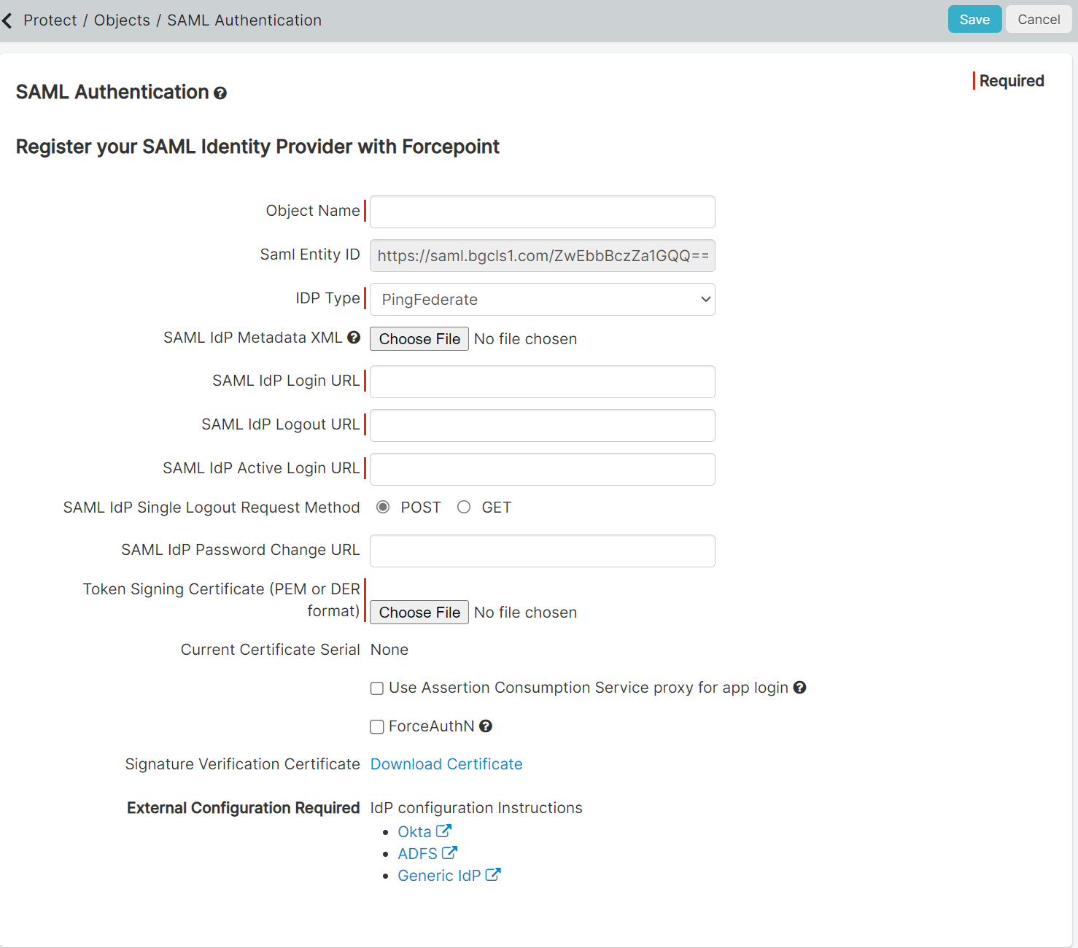Choose a file for the Token Signing Certificate
Image resolution: width=1078 pixels, height=948 pixels.
[419, 612]
